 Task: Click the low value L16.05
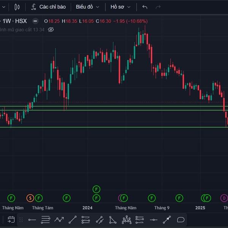coord(86,21)
